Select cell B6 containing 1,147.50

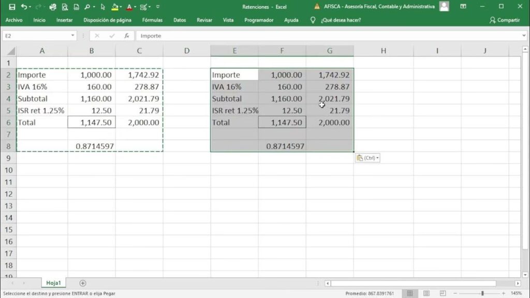point(92,123)
